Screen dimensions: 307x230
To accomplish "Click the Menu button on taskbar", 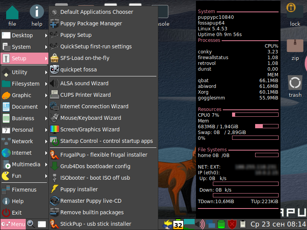I will [13, 224].
